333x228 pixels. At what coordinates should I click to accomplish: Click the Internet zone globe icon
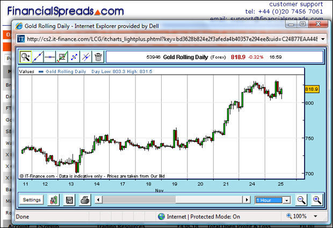pos(162,217)
